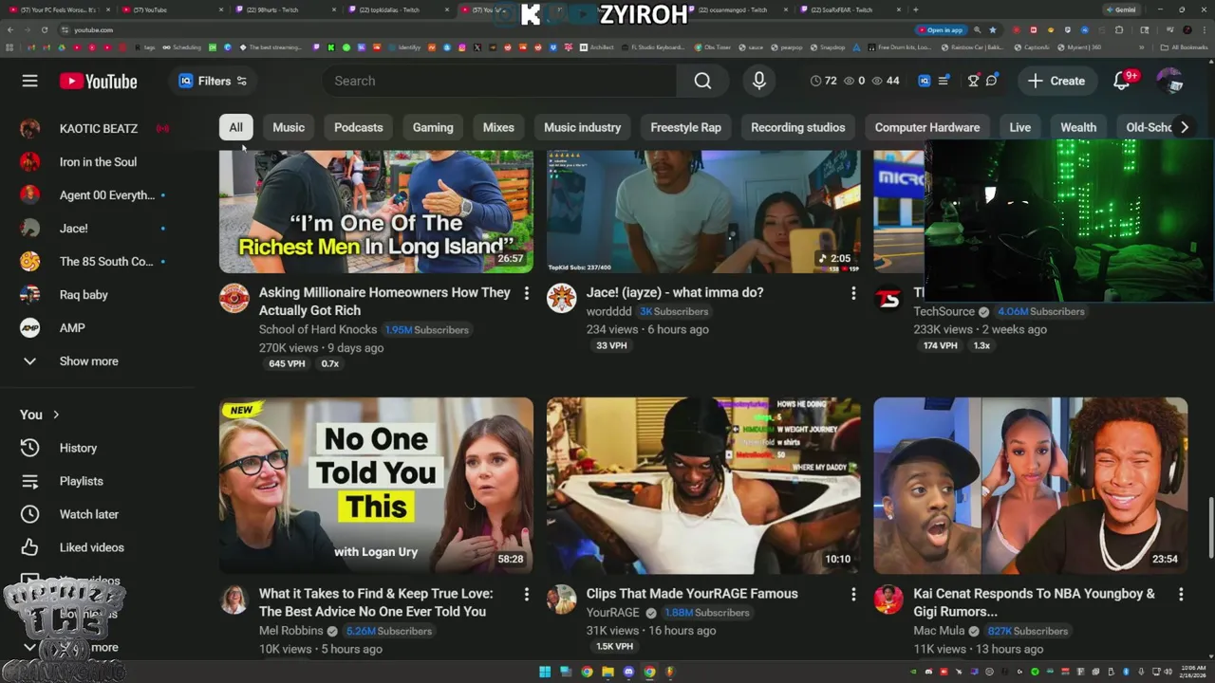Select the Freestyle Rap chip

(685, 127)
